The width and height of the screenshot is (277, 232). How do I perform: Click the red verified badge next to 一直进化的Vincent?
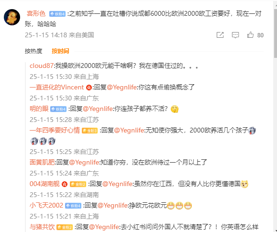coord(89,88)
